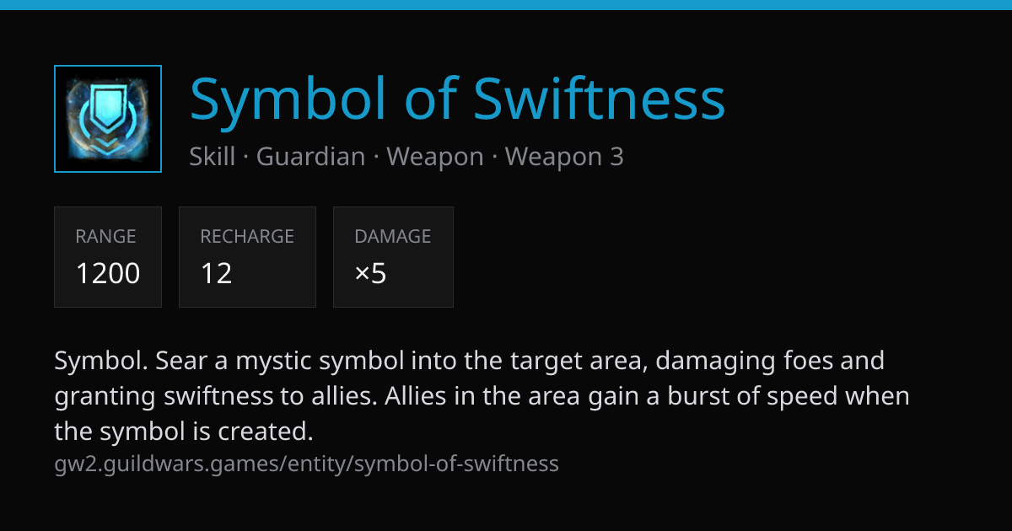Click 'damaging foes and' in description
This screenshot has width=1012, height=531.
770,361
